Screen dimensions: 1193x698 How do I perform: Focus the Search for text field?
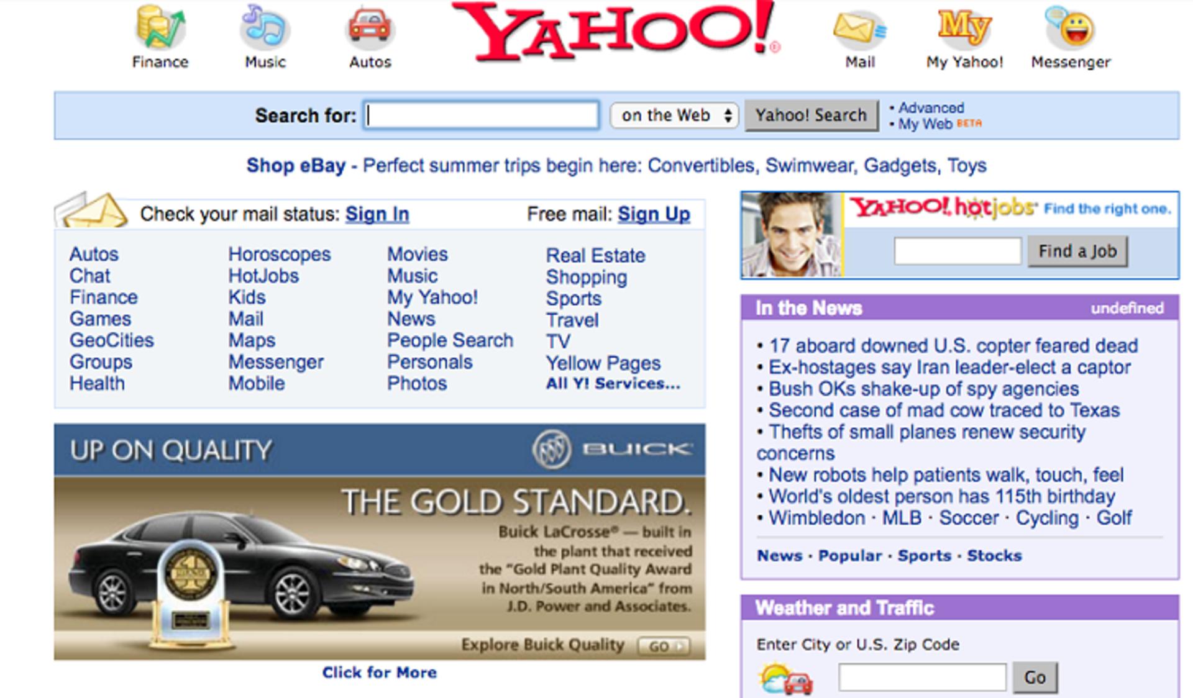pyautogui.click(x=482, y=116)
